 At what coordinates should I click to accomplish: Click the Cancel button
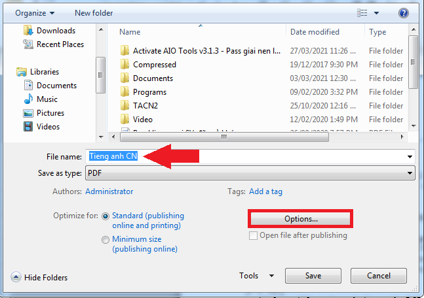pyautogui.click(x=379, y=276)
